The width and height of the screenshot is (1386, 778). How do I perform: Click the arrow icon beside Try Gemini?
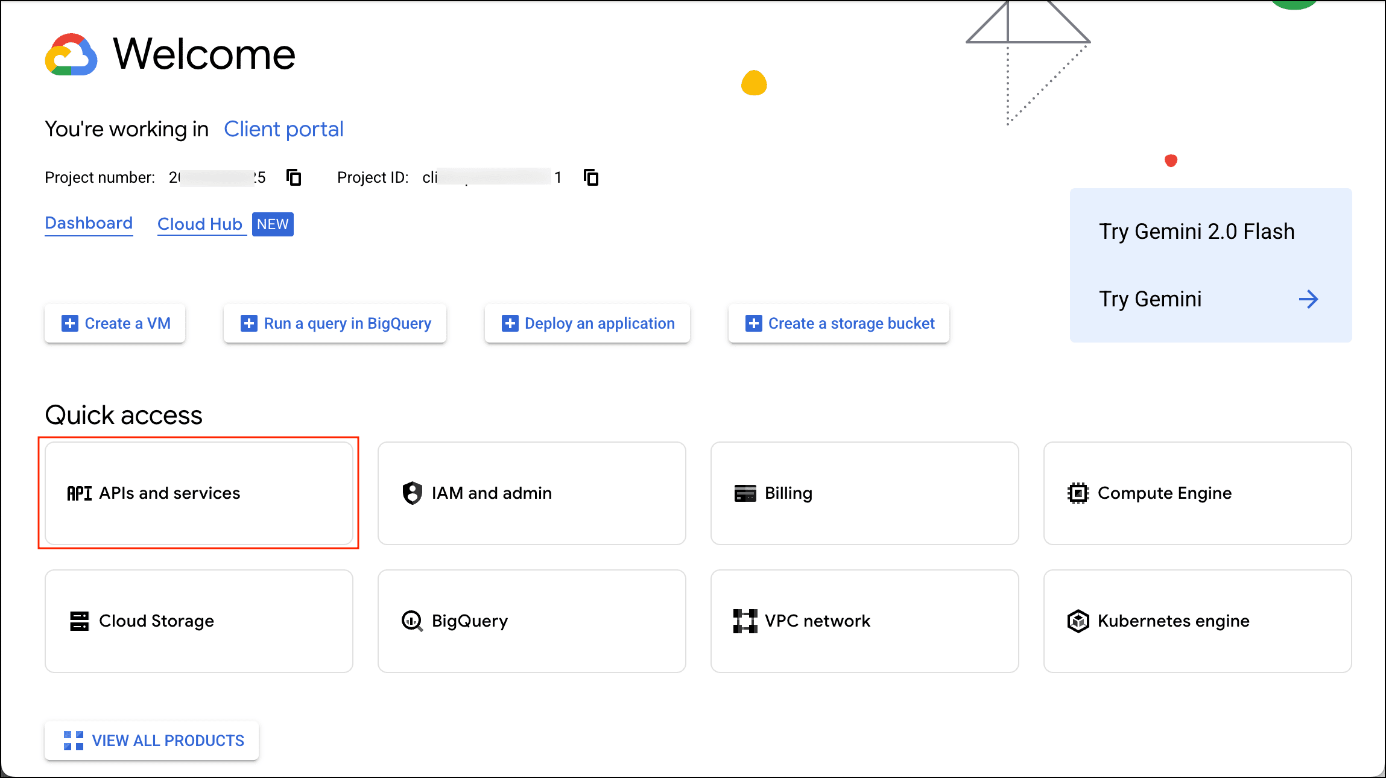click(x=1308, y=299)
